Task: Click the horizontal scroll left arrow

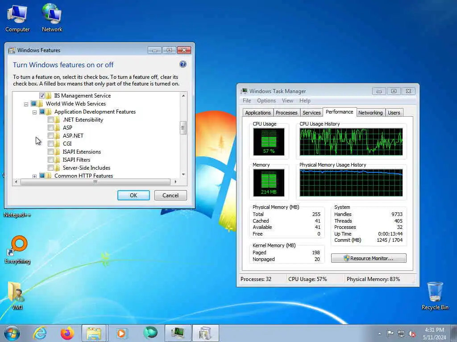Action: [x=16, y=182]
